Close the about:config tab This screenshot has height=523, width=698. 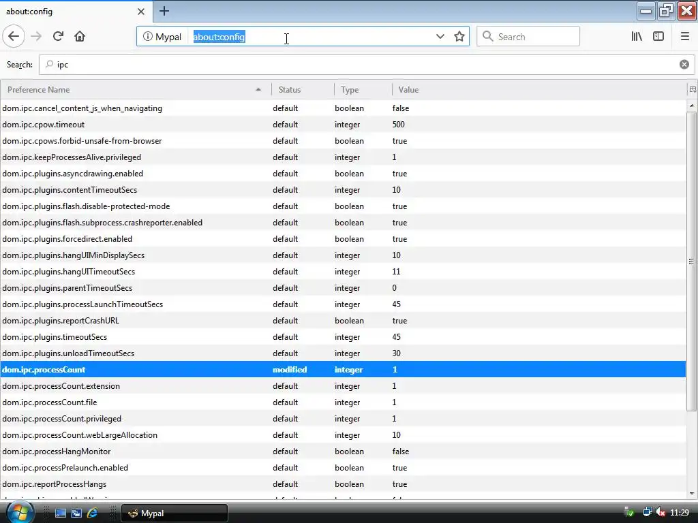point(140,12)
